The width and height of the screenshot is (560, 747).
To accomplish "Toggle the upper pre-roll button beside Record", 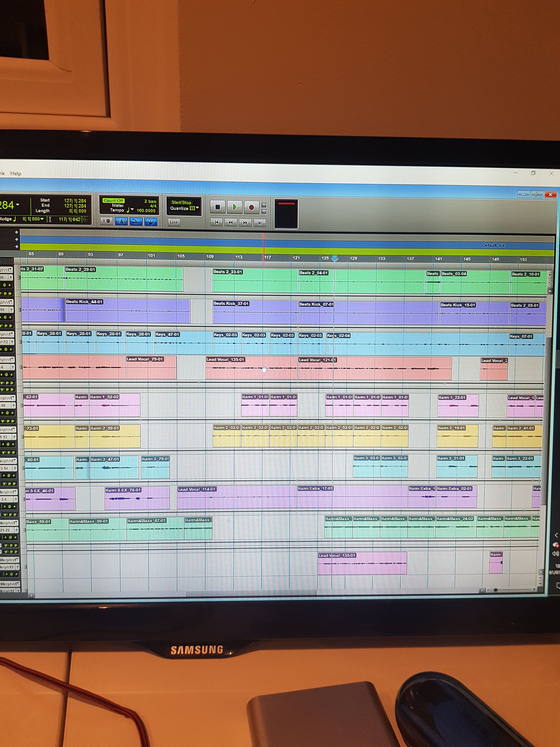I will pyautogui.click(x=264, y=205).
